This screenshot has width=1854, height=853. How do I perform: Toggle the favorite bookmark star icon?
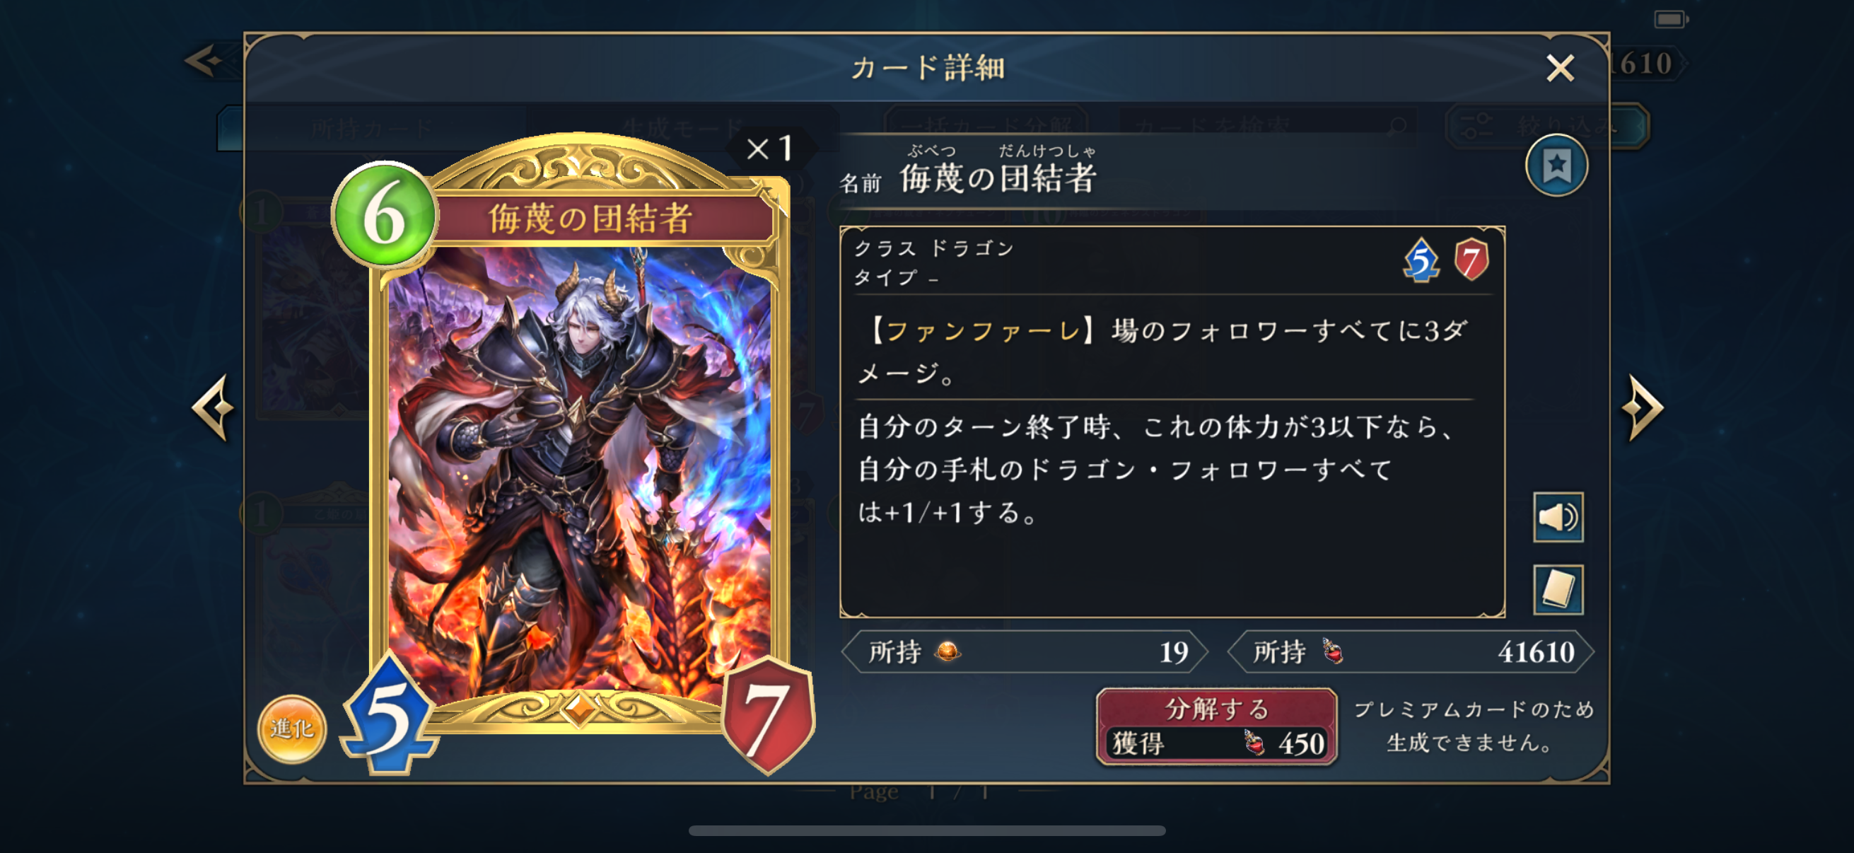(1556, 166)
